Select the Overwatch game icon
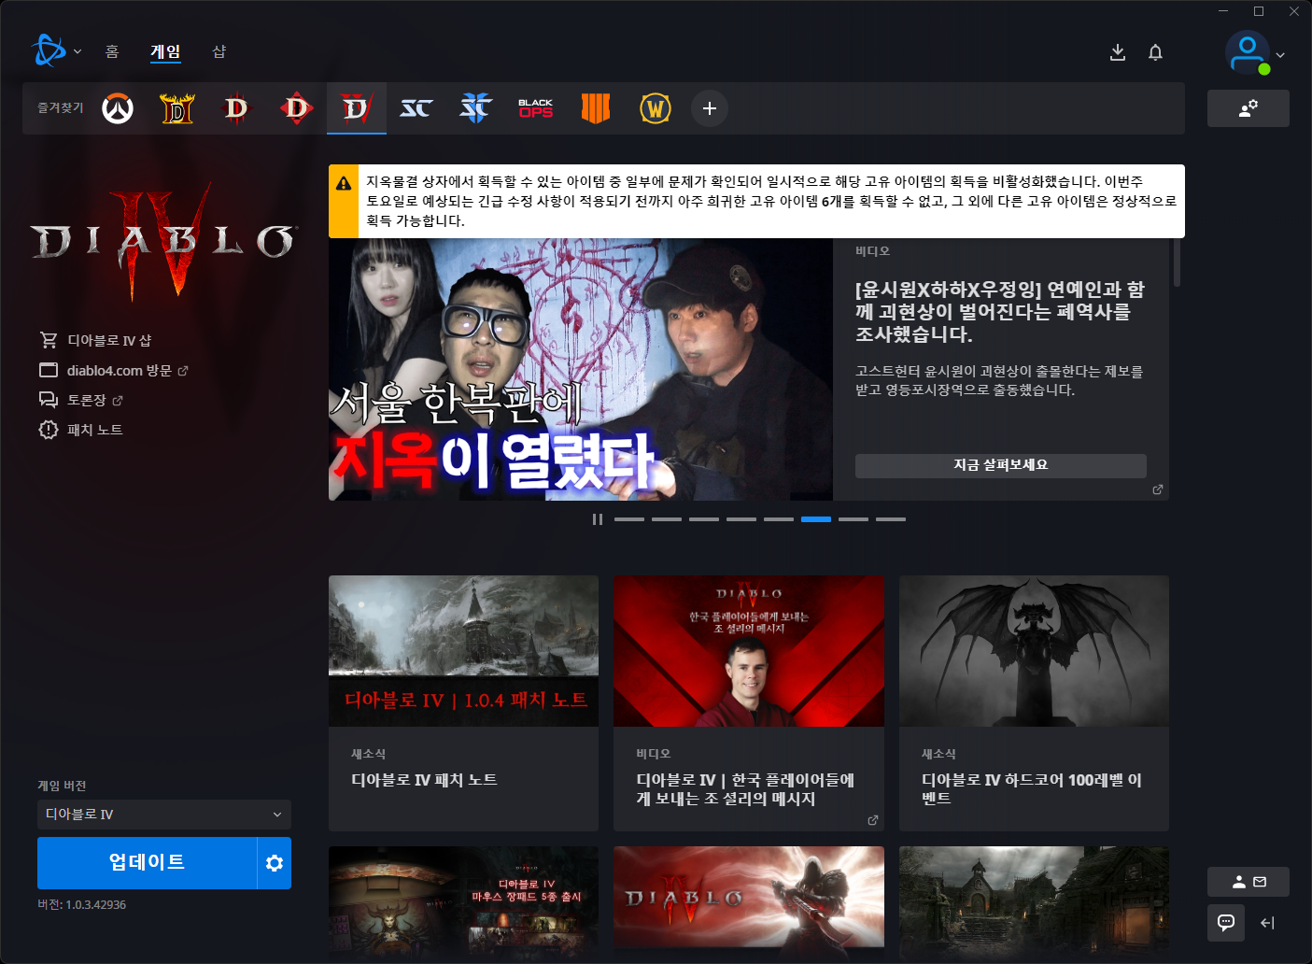The width and height of the screenshot is (1312, 964). coord(118,108)
